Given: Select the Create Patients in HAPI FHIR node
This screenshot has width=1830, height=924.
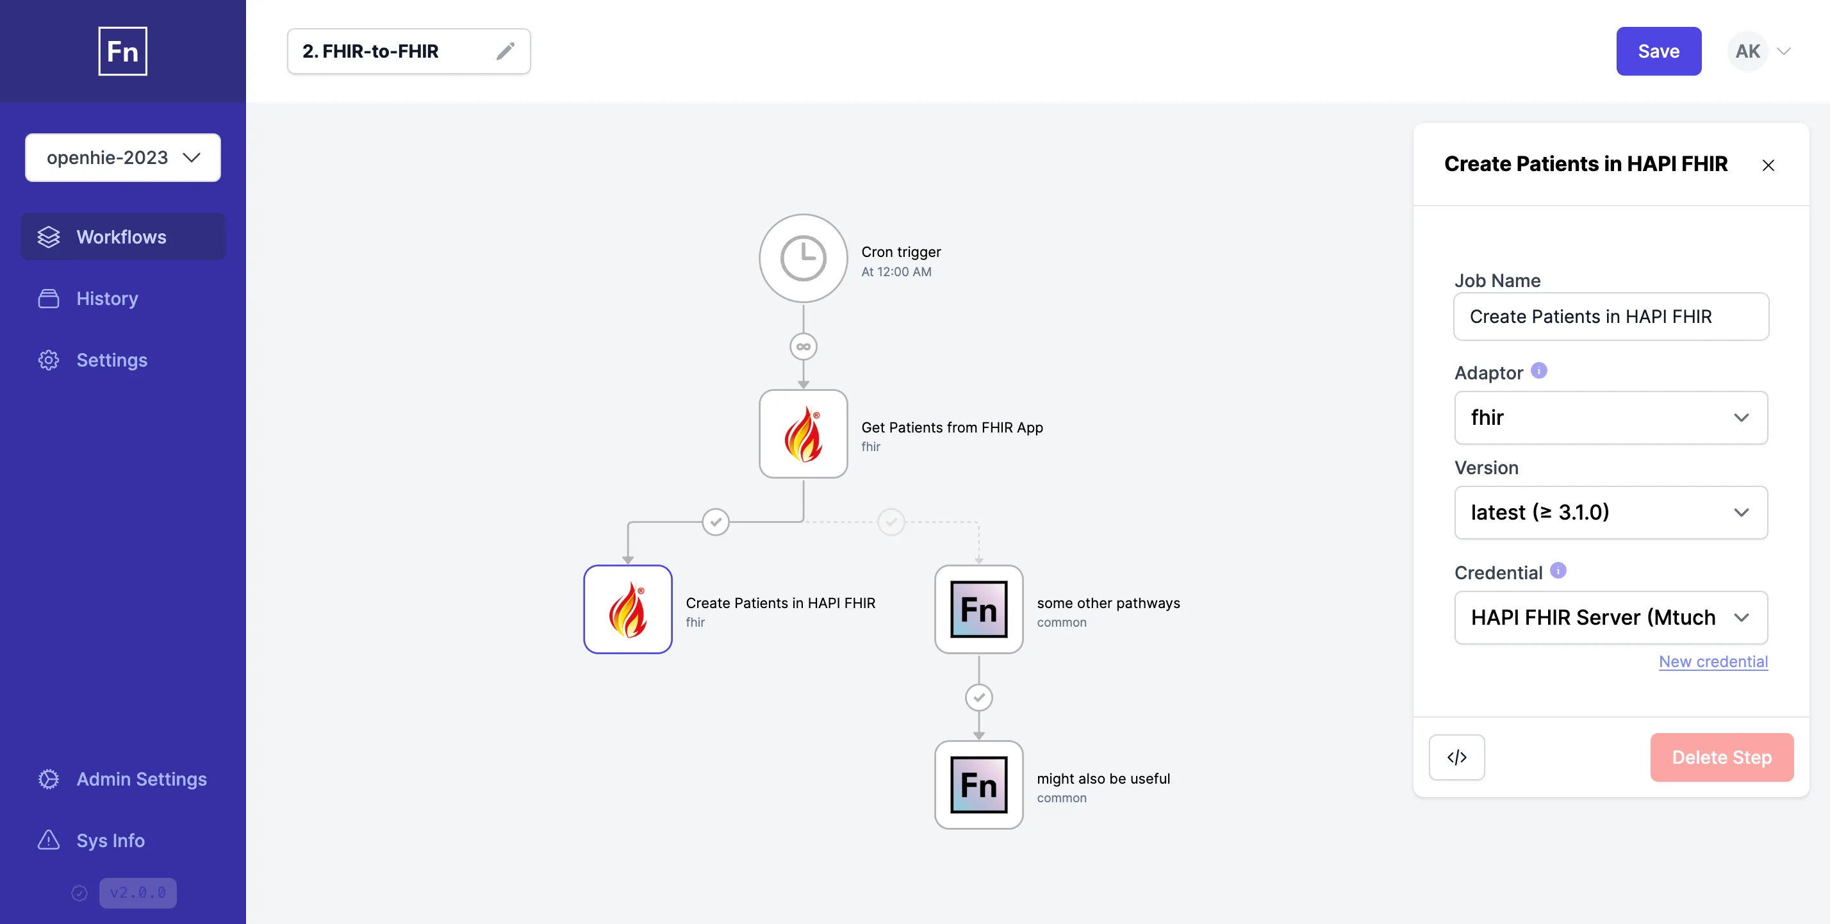Looking at the screenshot, I should click(627, 609).
